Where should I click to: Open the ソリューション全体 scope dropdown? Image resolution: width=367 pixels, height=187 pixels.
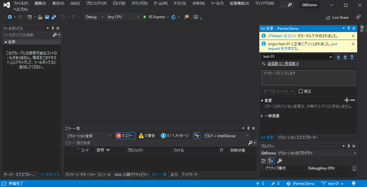[x=89, y=136]
